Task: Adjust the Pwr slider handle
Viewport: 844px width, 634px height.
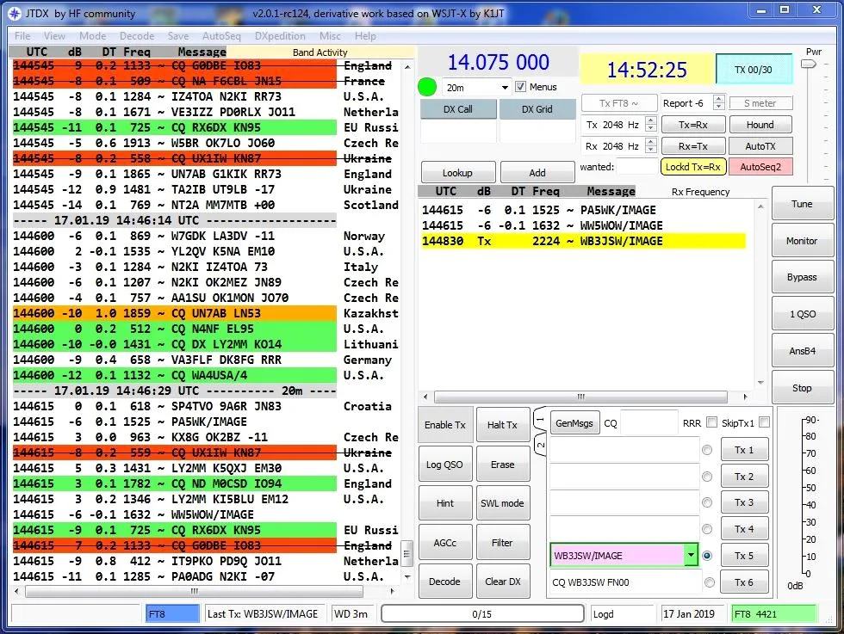Action: coord(809,64)
